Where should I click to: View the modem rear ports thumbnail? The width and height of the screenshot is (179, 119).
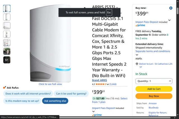tap(7, 34)
